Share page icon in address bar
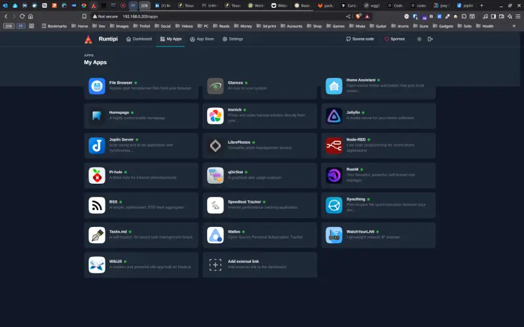 (348, 16)
